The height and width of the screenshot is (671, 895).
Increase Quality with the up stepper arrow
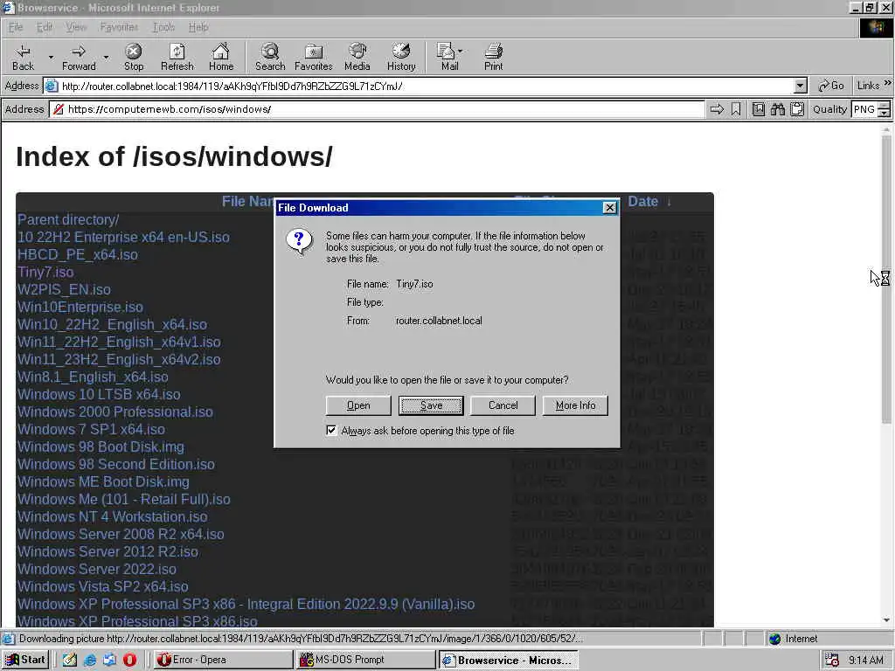coord(885,105)
